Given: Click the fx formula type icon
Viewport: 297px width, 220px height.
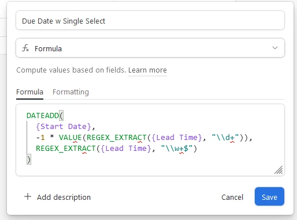Looking at the screenshot, I should (25, 48).
